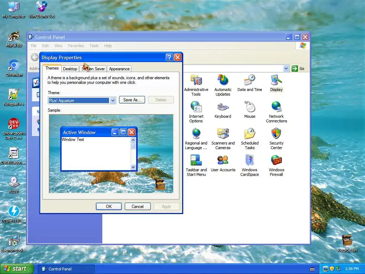Viewport: 365px width, 274px height.
Task: Open Network Connections
Action: coord(276,112)
